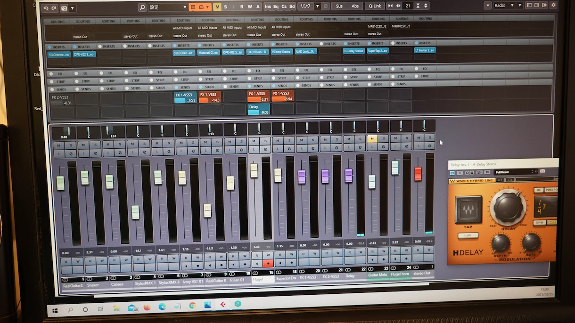Unmute the Guitar Melo channel
Image resolution: width=575 pixels, height=323 pixels.
tap(372, 138)
